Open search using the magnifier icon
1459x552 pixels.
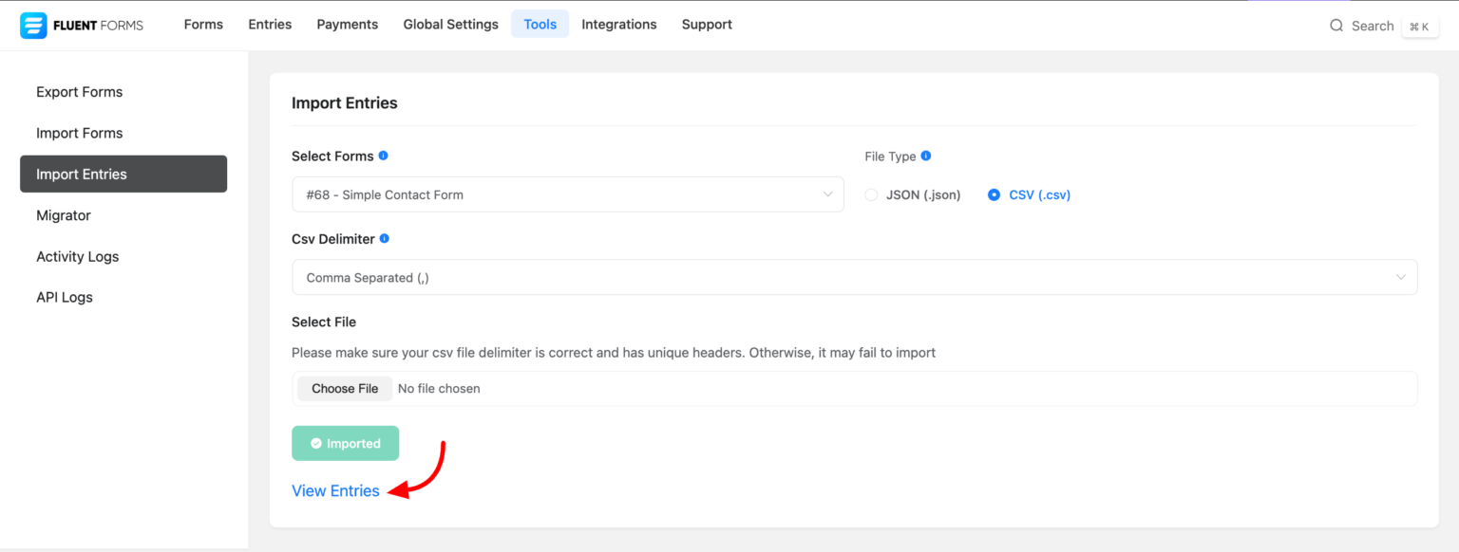1336,26
